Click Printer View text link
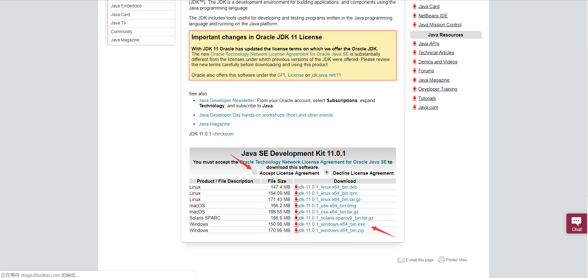Viewport: 588px width, 278px height. (457, 260)
